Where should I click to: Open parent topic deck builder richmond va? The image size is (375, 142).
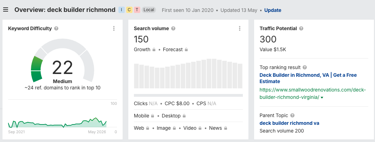coord(289,123)
